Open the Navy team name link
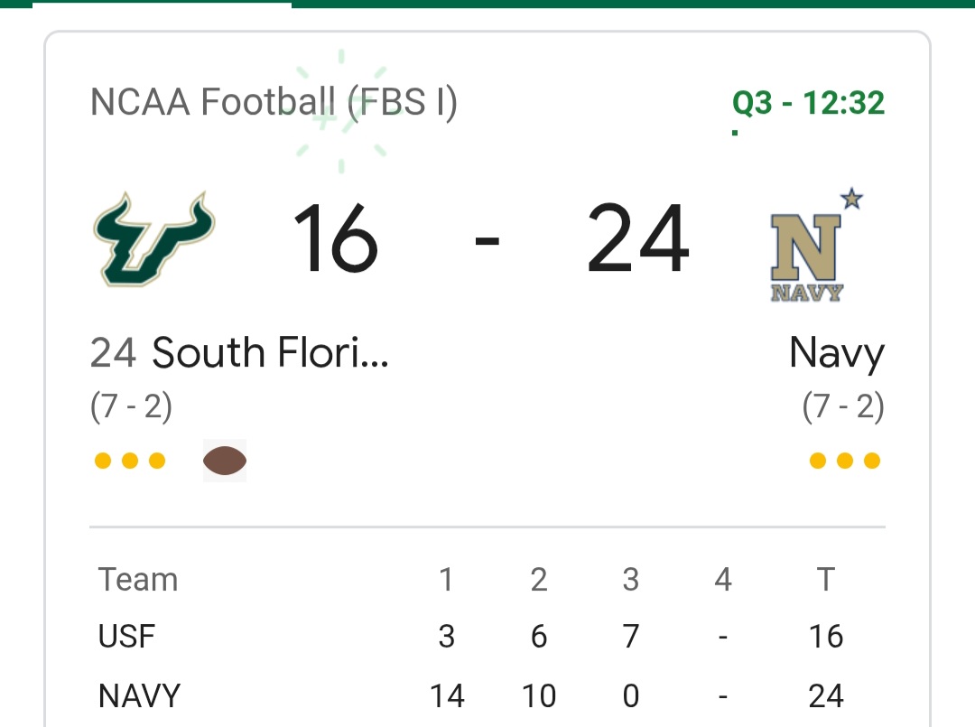 (836, 355)
